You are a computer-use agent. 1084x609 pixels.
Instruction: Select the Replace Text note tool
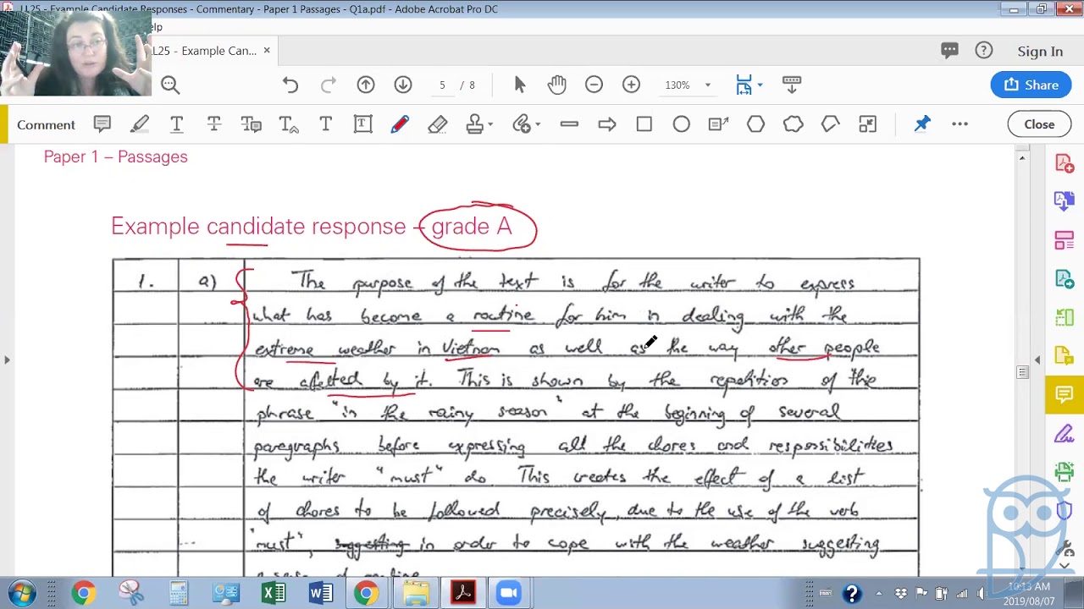[x=252, y=124]
